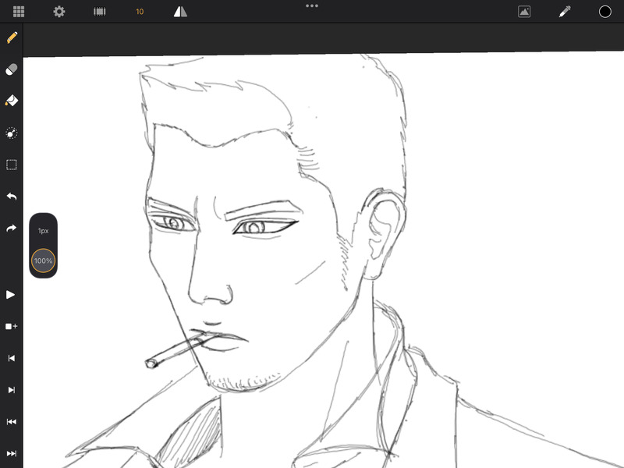Open the three-dot overflow menu
624x468 pixels.
312,5
